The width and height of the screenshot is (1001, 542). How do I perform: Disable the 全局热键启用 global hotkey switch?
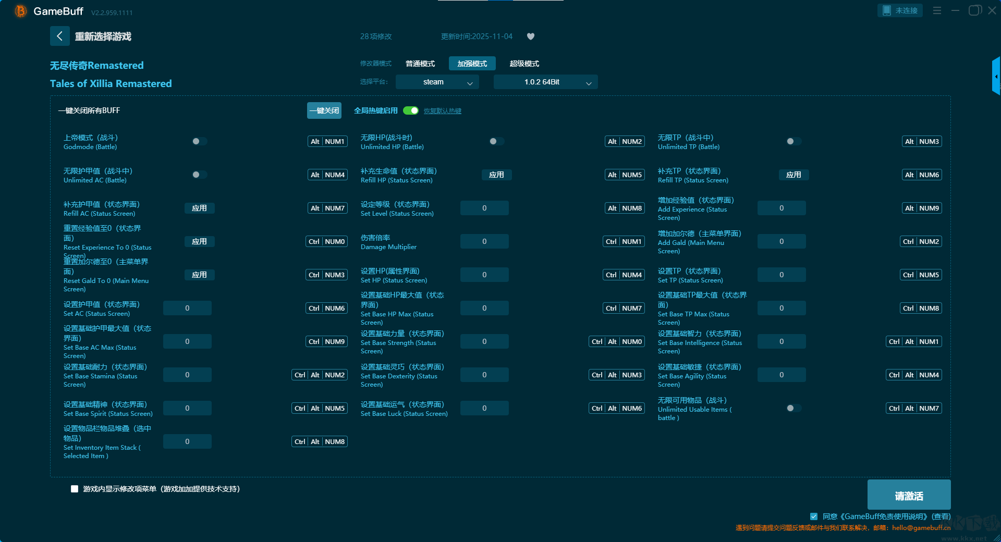click(411, 110)
